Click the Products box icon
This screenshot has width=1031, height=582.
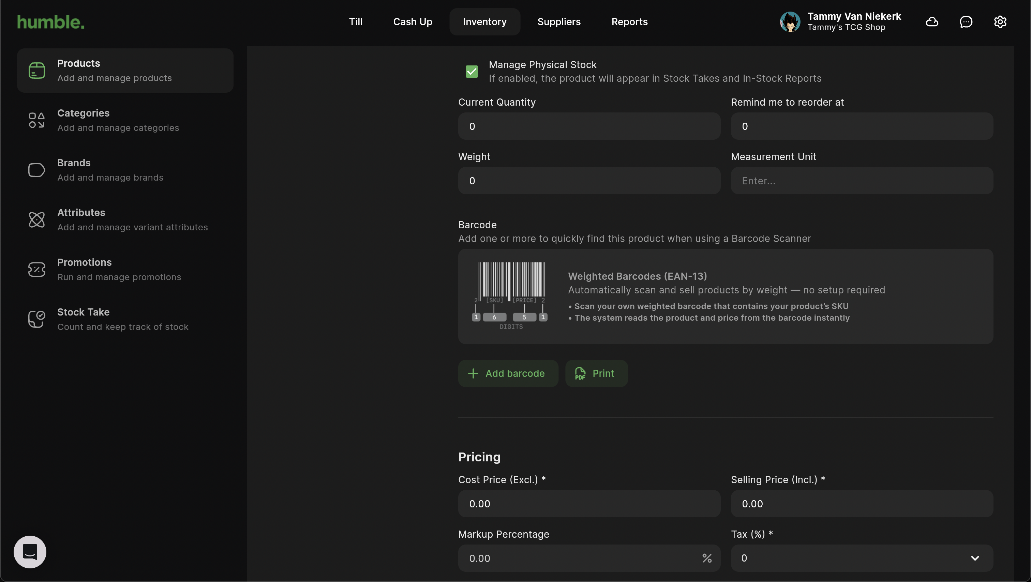36,71
